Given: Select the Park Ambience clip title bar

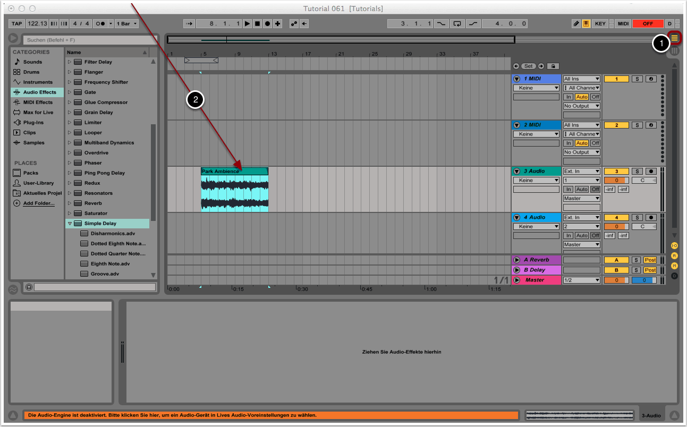Looking at the screenshot, I should pyautogui.click(x=234, y=171).
